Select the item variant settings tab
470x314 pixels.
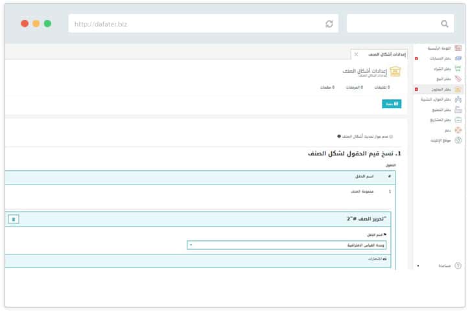coord(379,54)
